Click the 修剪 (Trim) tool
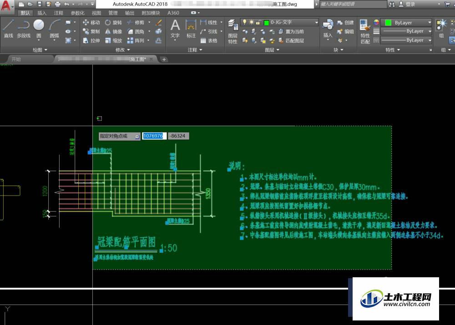The width and height of the screenshot is (455, 325). 136,22
